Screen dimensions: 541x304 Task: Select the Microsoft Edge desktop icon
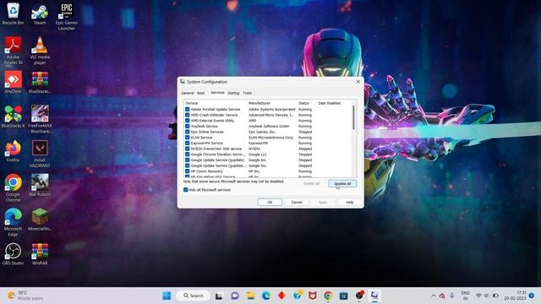(14, 222)
